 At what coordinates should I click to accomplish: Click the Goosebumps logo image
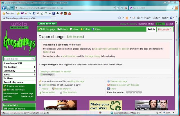pyautogui.click(x=19, y=42)
